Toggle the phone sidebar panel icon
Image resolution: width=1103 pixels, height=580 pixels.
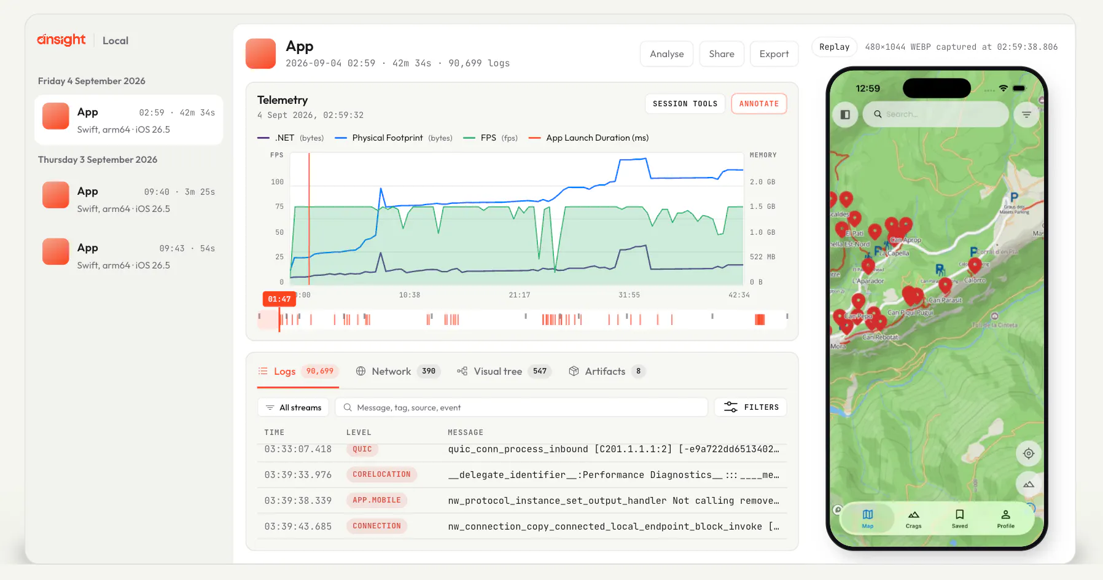845,114
